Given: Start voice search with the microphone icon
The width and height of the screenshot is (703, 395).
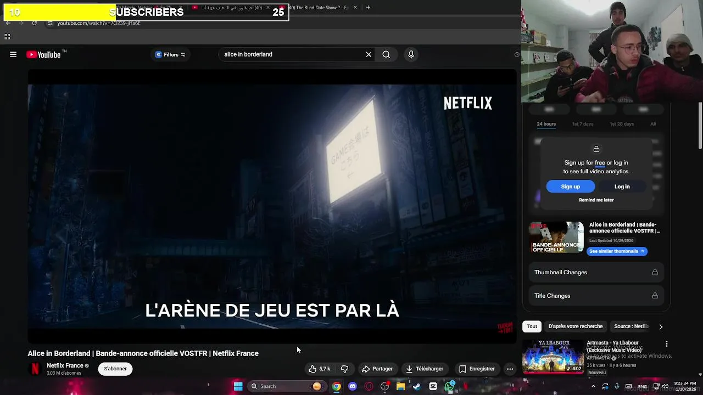Looking at the screenshot, I should 411,54.
